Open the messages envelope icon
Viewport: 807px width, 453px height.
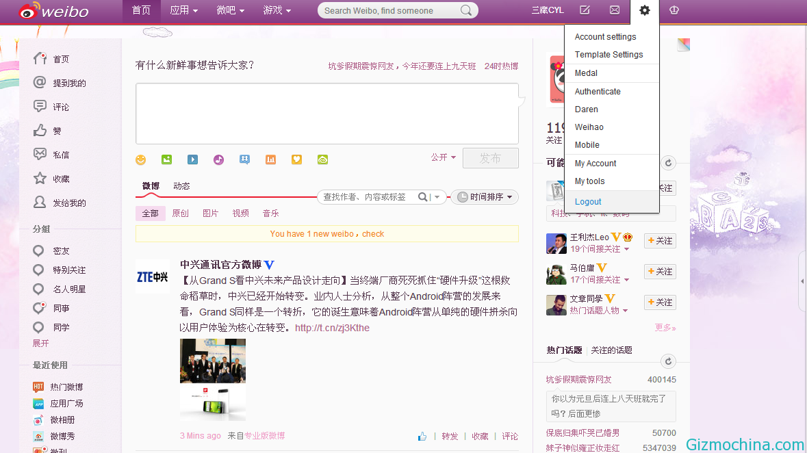(615, 10)
